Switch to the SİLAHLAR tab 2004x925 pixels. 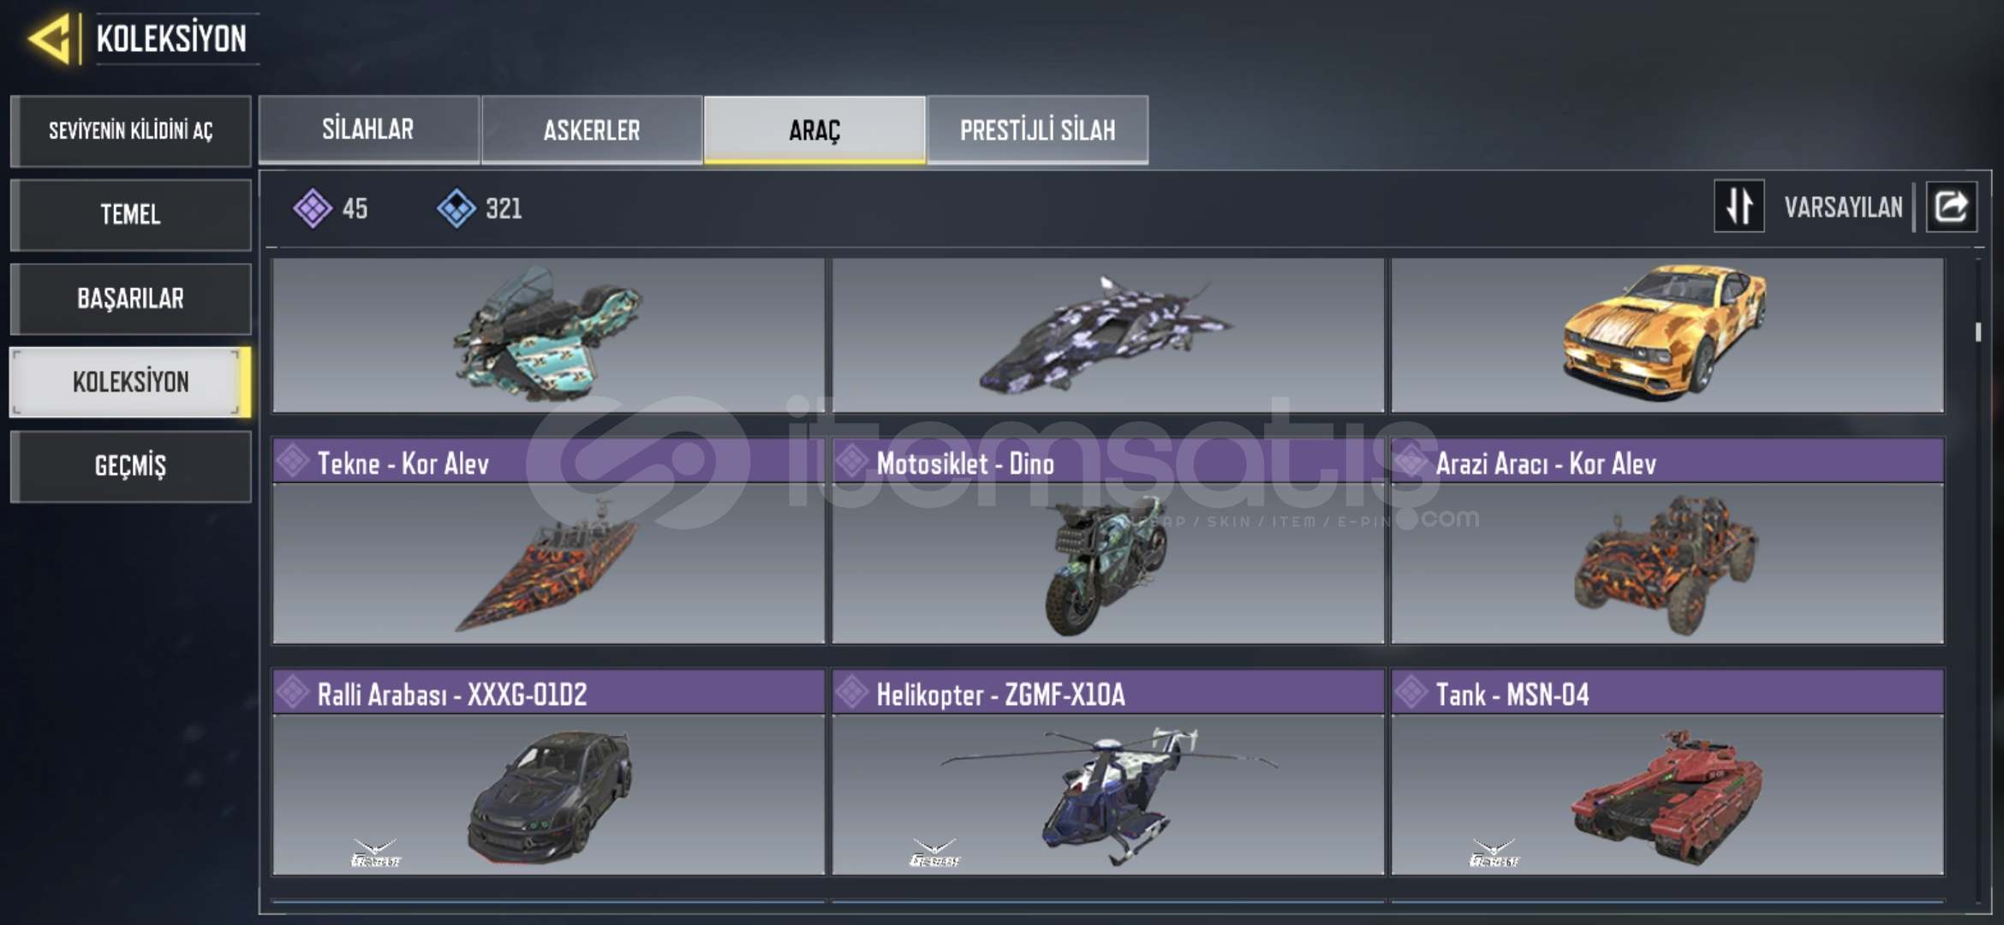[x=368, y=129]
